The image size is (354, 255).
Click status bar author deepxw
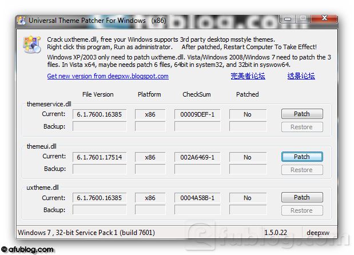pyautogui.click(x=318, y=233)
